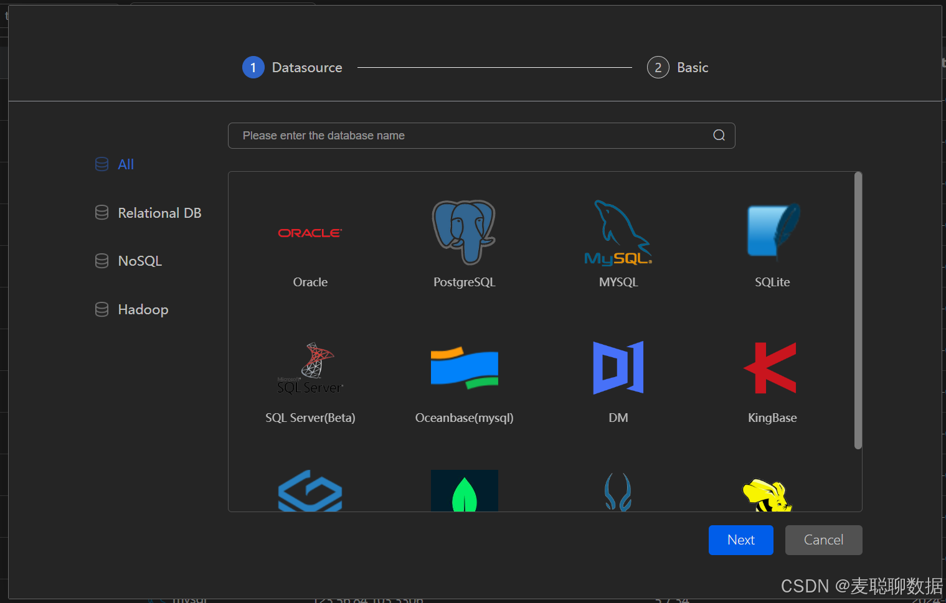
Task: Click the Next button
Action: 741,540
